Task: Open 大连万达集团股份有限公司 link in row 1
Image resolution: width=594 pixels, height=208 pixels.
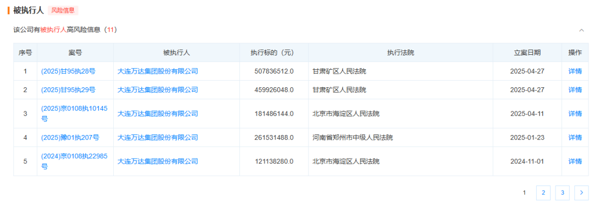Action: 158,71
